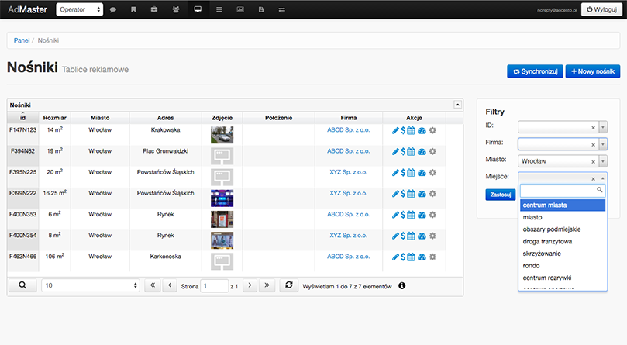Open the users group icon in navbar
This screenshot has height=345, width=627.
[x=175, y=9]
